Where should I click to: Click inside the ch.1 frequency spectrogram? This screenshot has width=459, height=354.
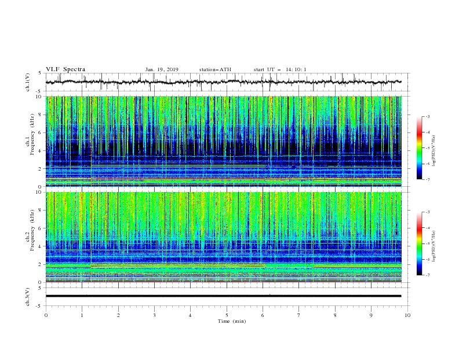tap(224, 141)
